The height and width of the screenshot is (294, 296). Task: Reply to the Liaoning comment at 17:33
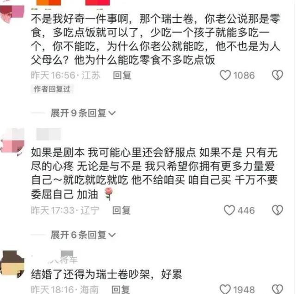[x=121, y=211]
